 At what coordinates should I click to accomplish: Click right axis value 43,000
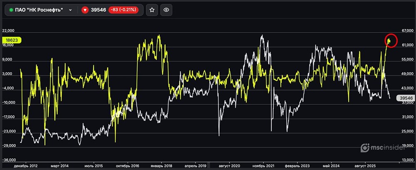pos(408,88)
